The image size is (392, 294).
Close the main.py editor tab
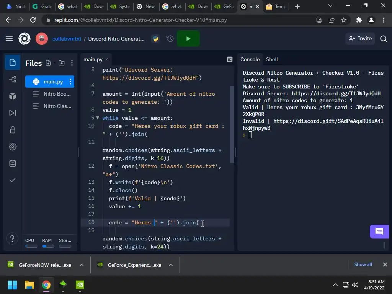107,59
